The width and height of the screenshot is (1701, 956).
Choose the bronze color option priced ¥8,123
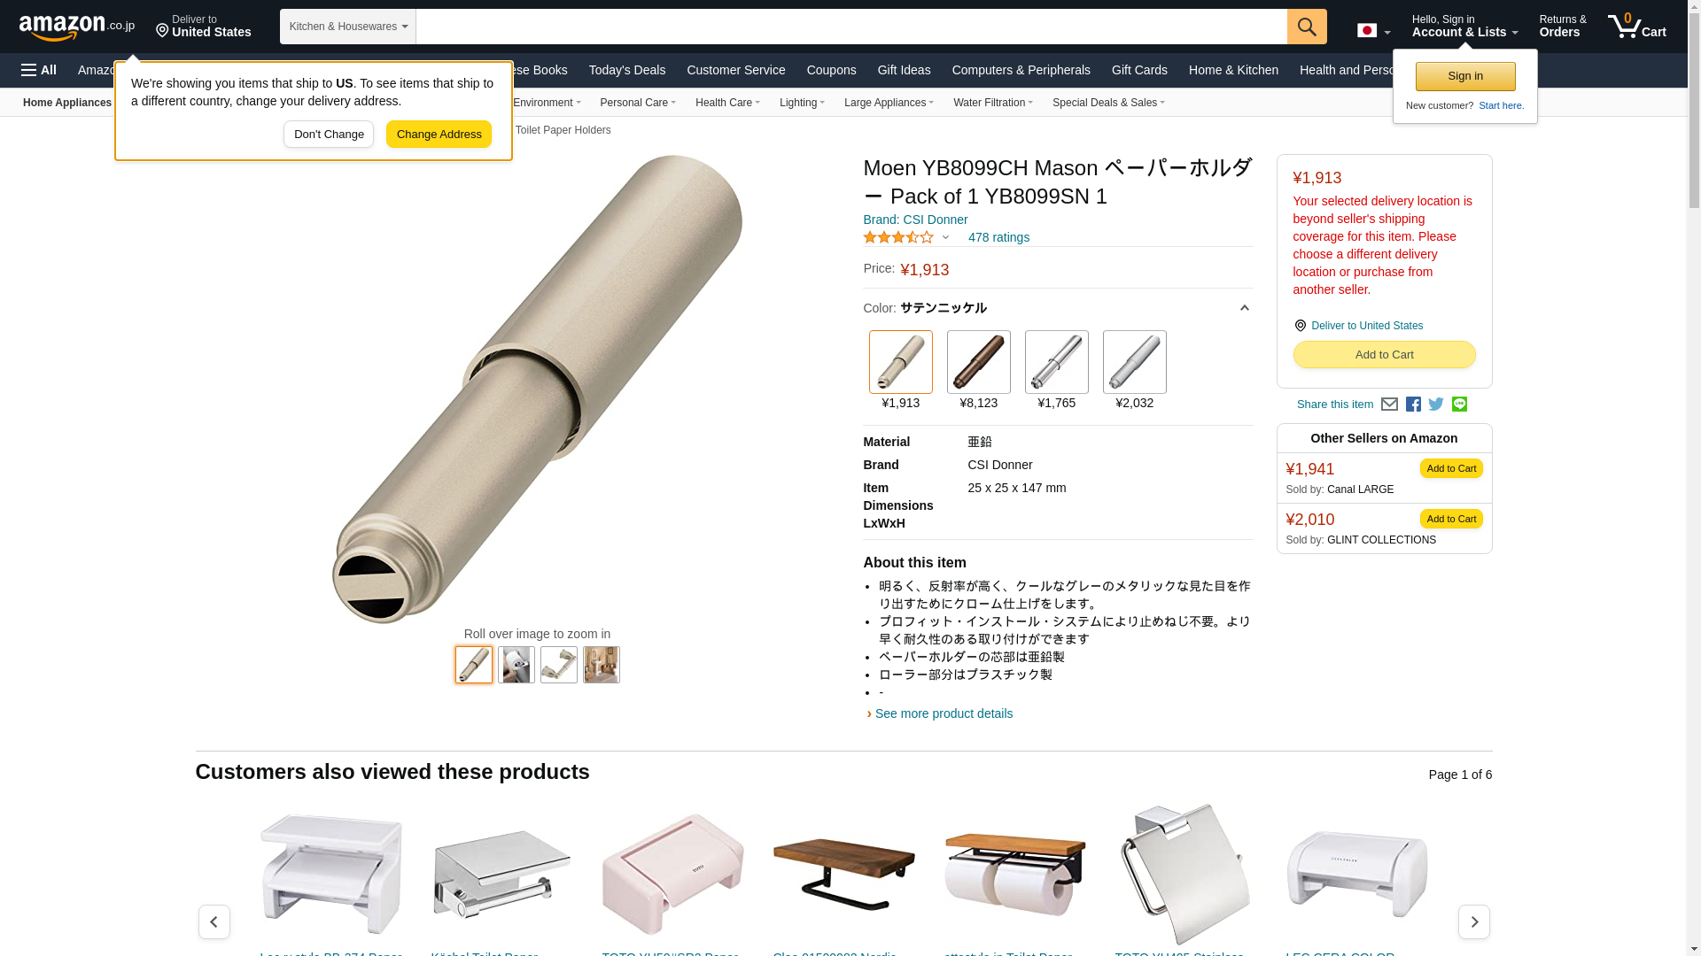979,362
